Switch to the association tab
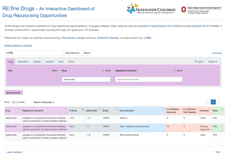This screenshot has width=228, height=161. (23, 61)
